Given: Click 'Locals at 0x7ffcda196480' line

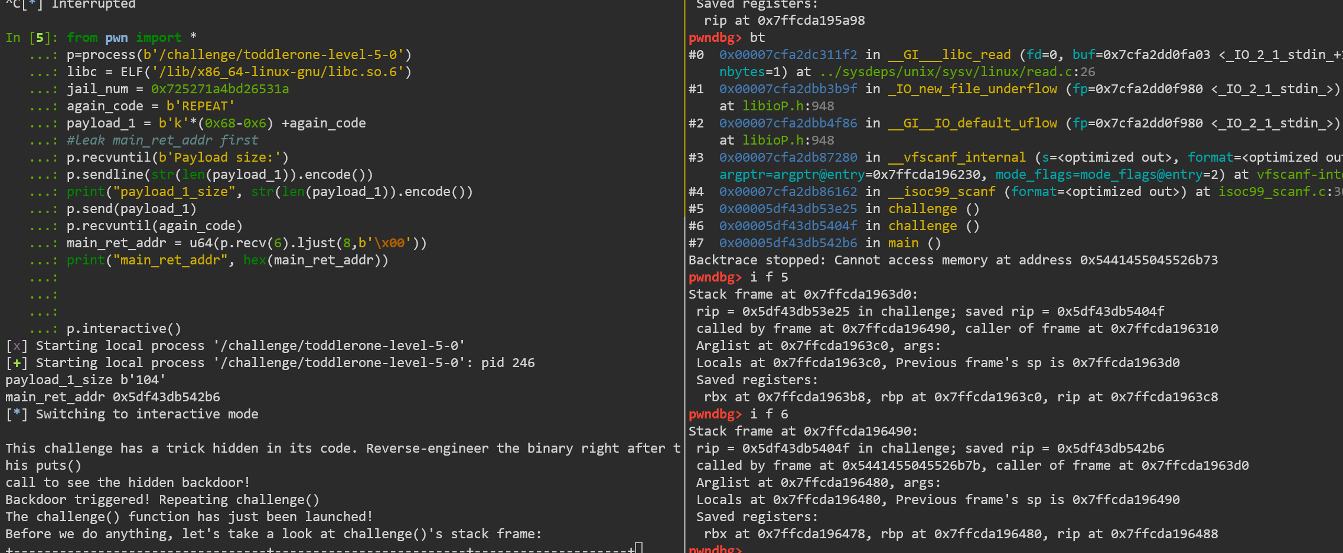Looking at the screenshot, I should click(x=938, y=500).
